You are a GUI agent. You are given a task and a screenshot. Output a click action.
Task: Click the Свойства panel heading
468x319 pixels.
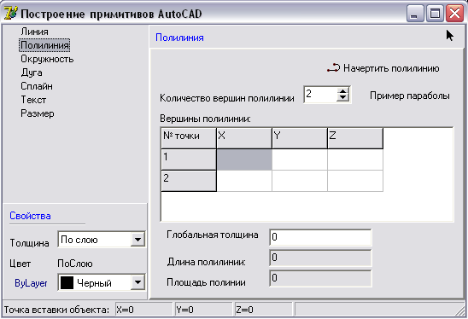(x=30, y=216)
